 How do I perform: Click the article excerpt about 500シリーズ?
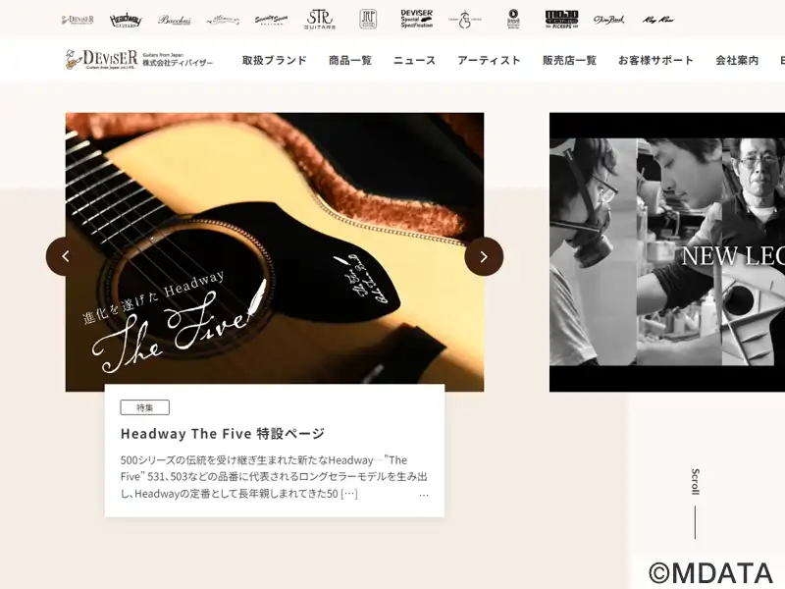click(x=274, y=477)
